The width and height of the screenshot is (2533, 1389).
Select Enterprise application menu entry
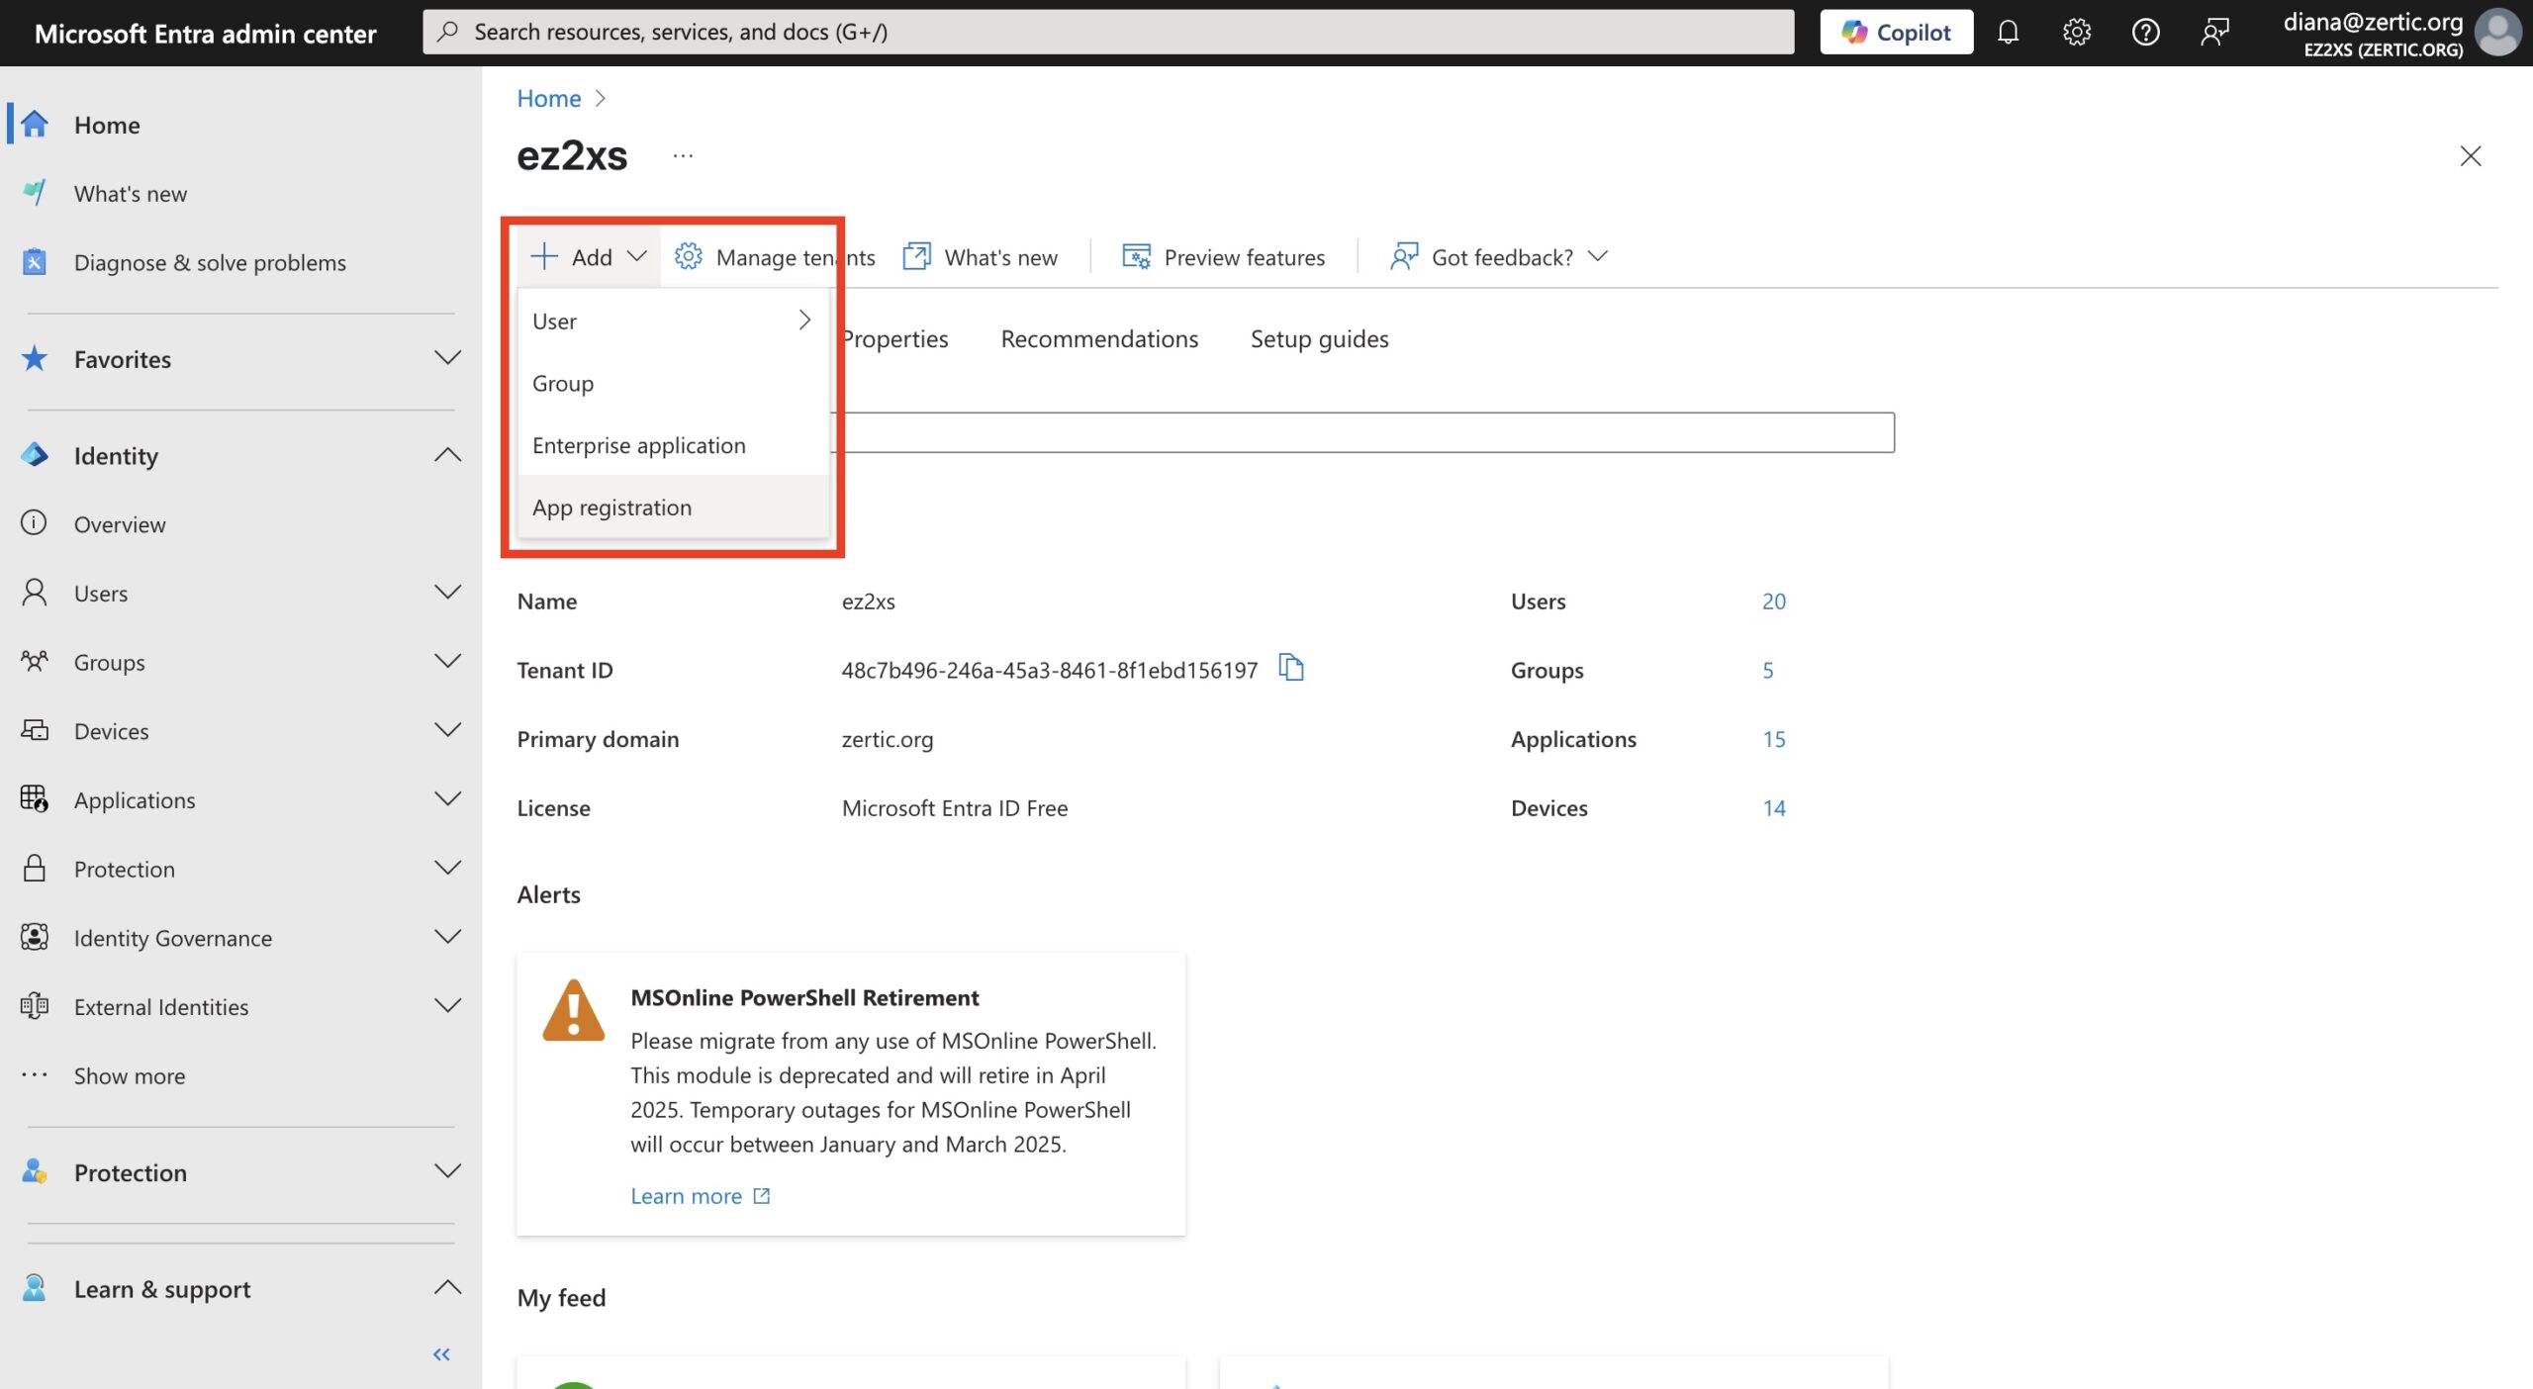point(638,445)
